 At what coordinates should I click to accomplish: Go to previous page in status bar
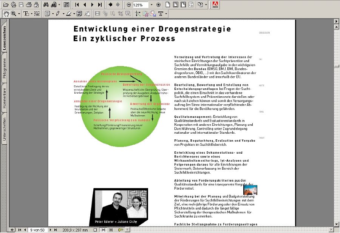25,230
